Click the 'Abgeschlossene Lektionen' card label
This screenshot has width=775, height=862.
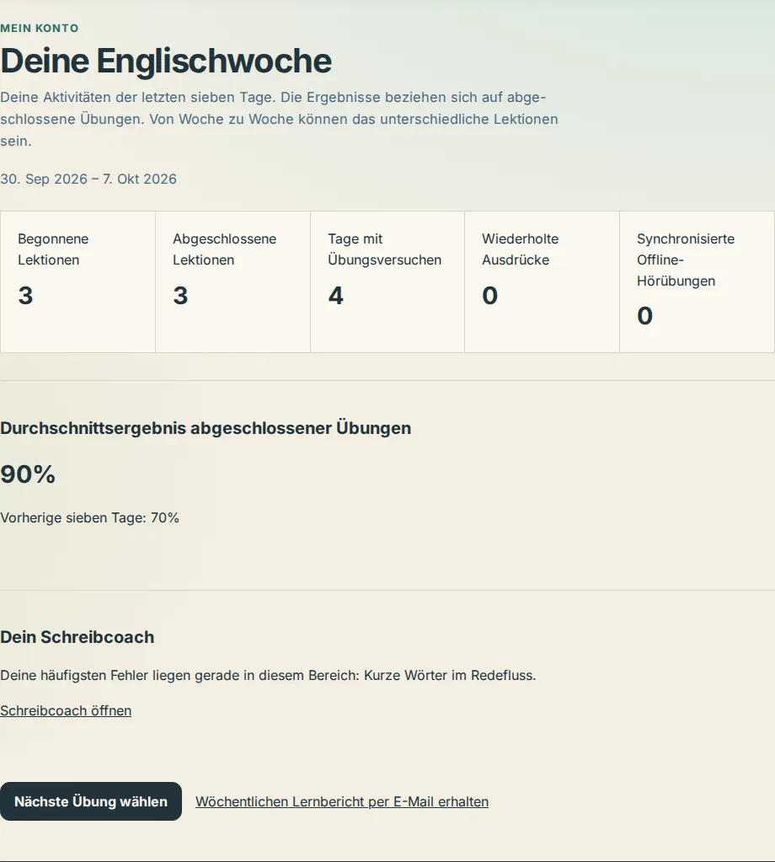[x=224, y=249]
